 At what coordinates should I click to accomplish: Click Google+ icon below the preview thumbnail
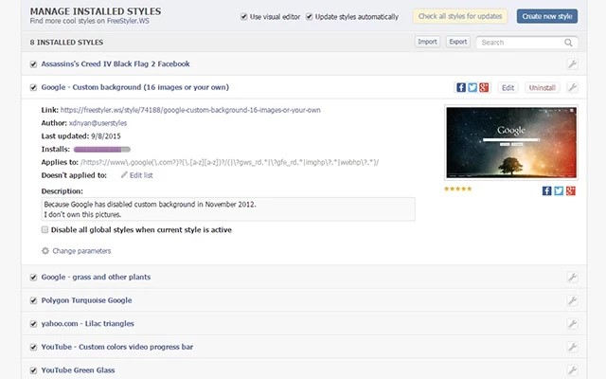click(x=571, y=190)
